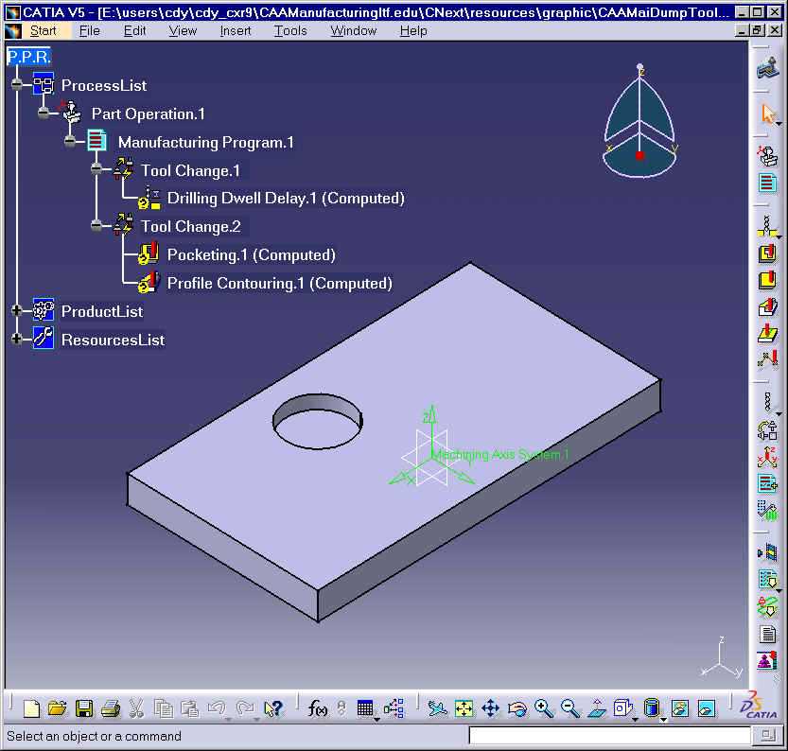Click the Print icon
The image size is (788, 751).
[110, 708]
